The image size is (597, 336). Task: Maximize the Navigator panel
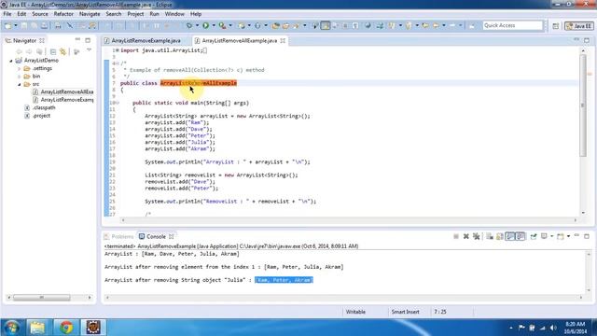pos(88,40)
